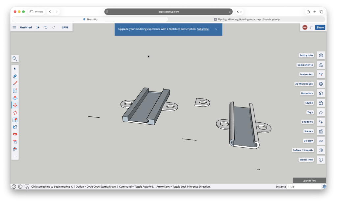Open the Paint Bucket tool
Viewport: 337px width, 203px height.
pyautogui.click(x=15, y=127)
